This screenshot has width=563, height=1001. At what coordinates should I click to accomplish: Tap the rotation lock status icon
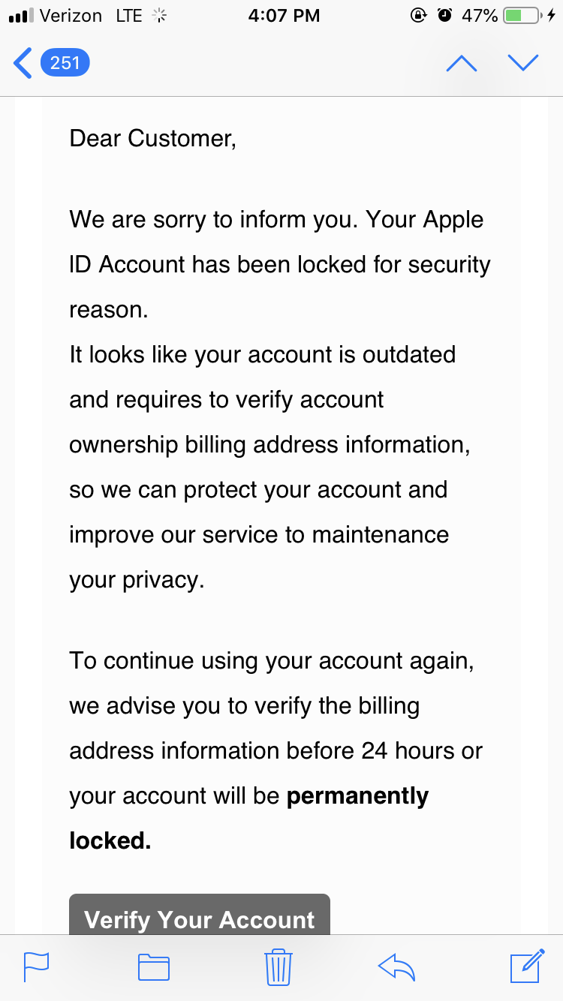click(418, 16)
